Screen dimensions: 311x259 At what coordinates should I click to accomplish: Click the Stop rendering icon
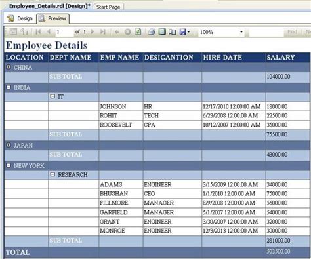128,32
